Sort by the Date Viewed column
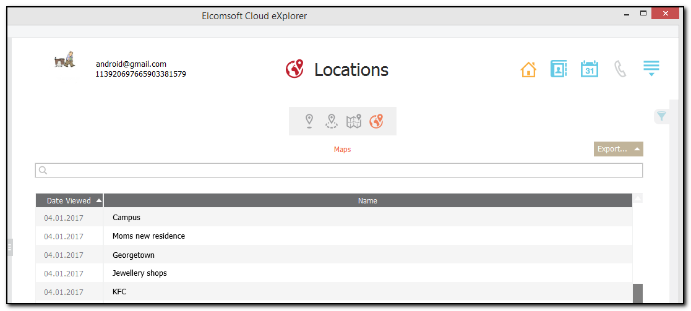The height and width of the screenshot is (311, 691). (x=69, y=200)
